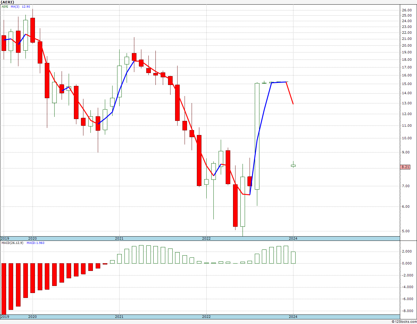Click 2019 on the MACD panel time axis
This screenshot has width=417, height=324.
tap(5, 317)
